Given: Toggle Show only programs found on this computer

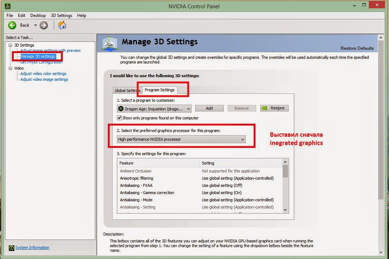Looking at the screenshot, I should click(x=119, y=118).
